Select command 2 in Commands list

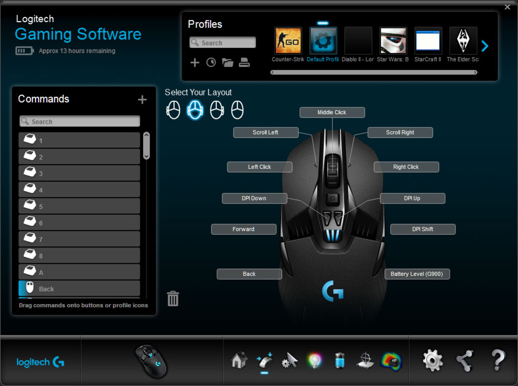point(79,157)
